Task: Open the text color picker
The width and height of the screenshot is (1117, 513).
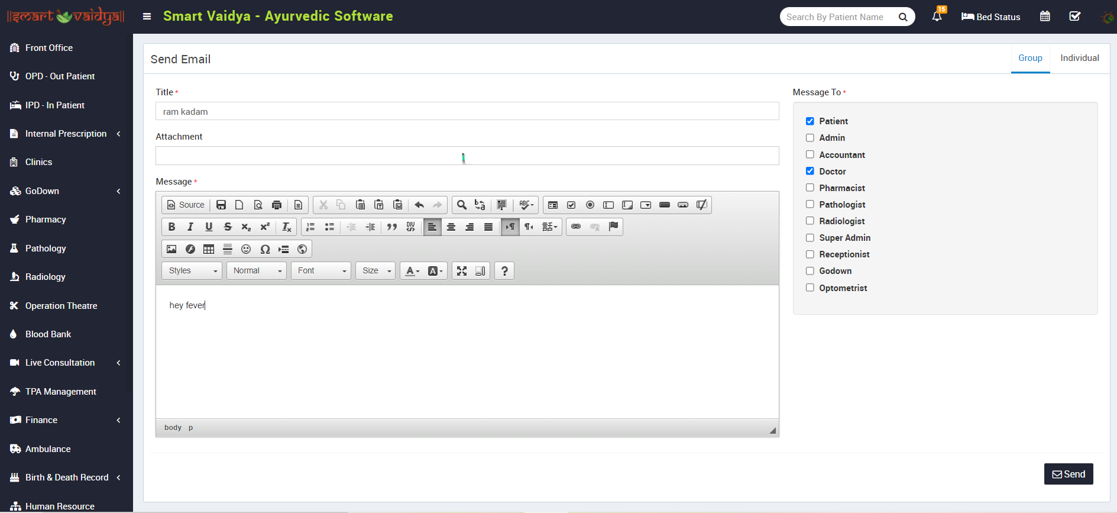Action: (412, 271)
